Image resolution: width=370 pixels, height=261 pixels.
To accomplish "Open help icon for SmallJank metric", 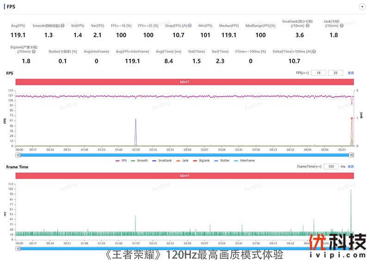I will click(x=308, y=26).
